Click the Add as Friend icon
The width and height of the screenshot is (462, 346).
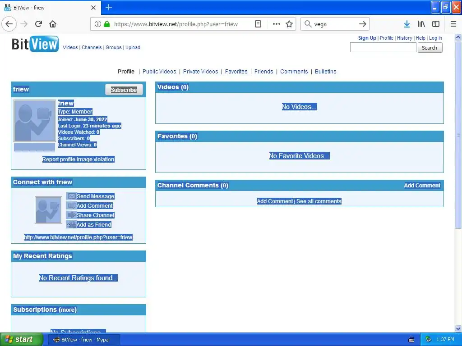click(71, 224)
